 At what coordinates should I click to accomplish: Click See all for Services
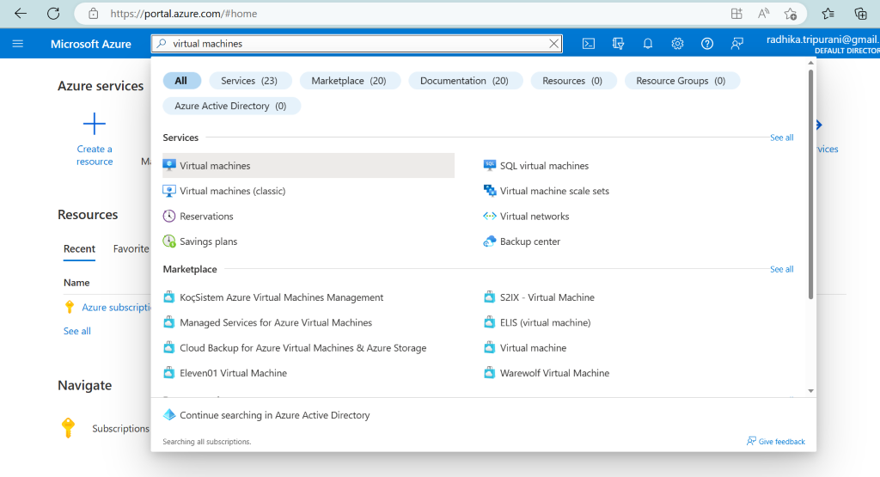click(781, 138)
